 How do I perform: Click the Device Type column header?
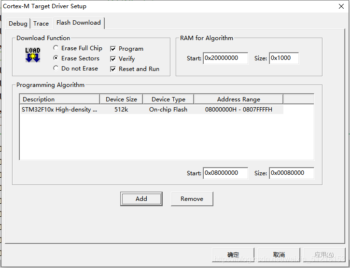pos(168,99)
